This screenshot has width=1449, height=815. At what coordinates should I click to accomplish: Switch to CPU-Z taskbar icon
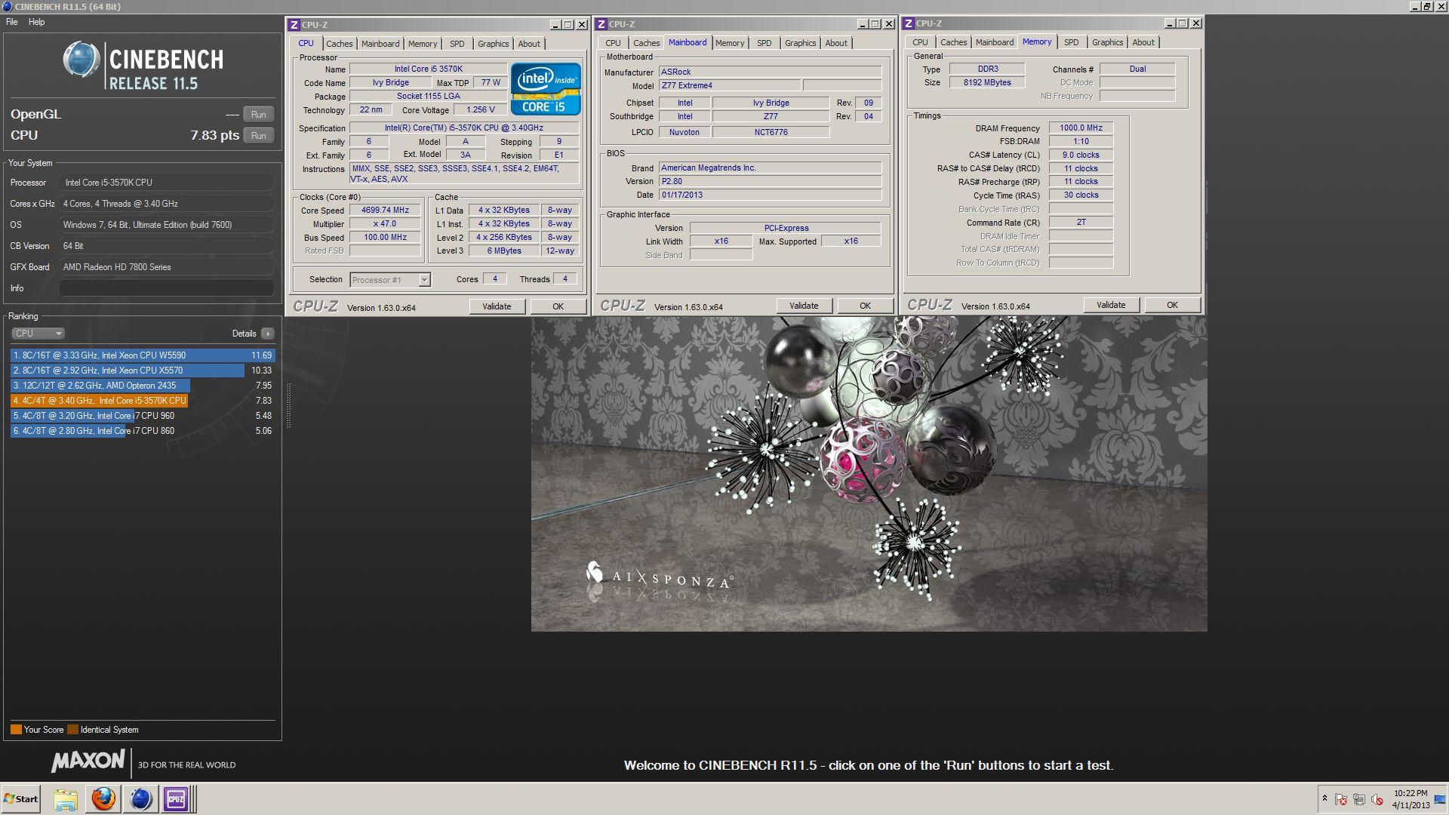(177, 799)
